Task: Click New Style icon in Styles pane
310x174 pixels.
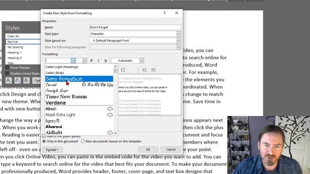Action: (9, 80)
